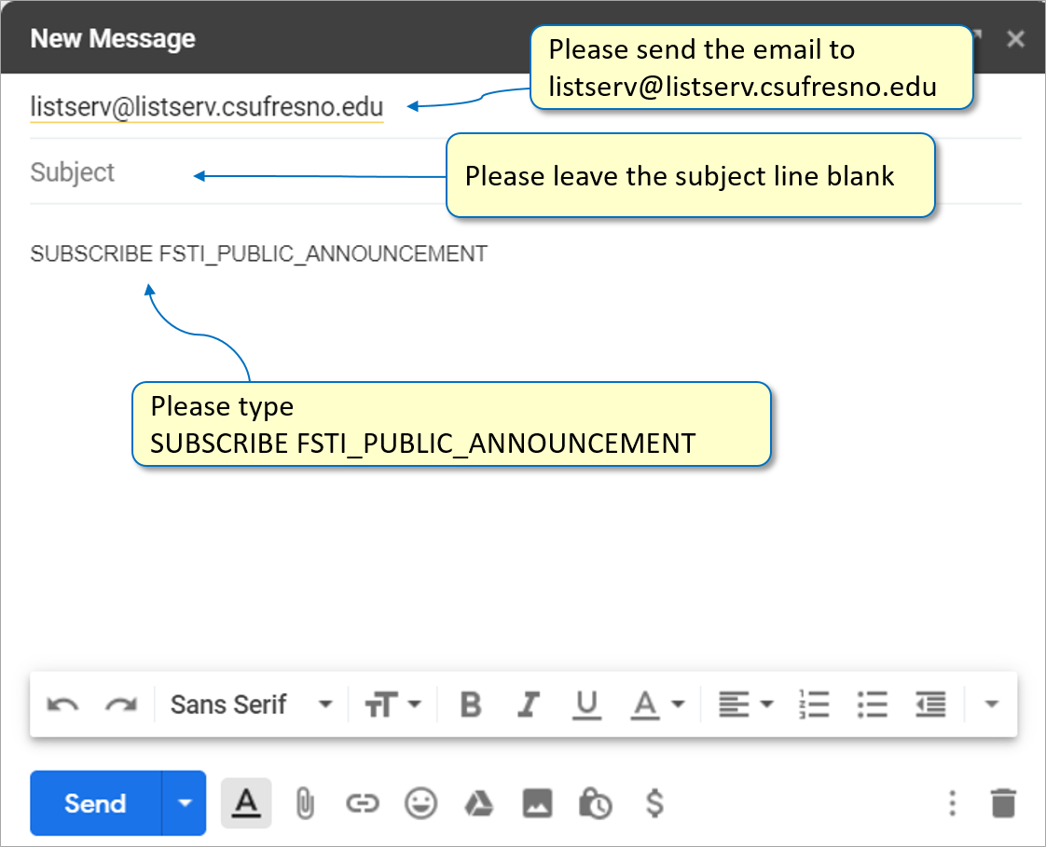Insert a bulleted list

[872, 704]
